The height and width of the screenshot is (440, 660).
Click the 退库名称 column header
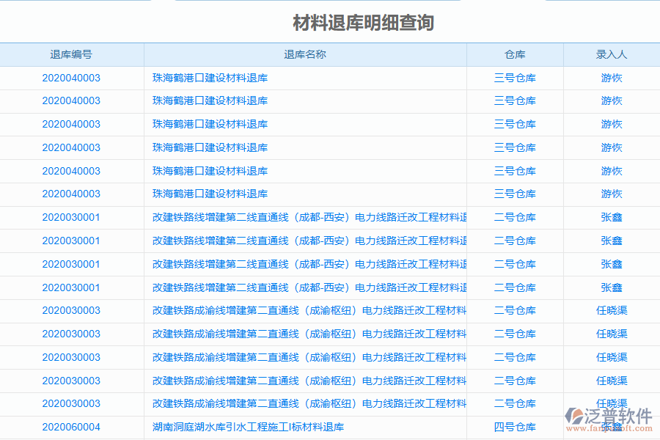tap(304, 54)
